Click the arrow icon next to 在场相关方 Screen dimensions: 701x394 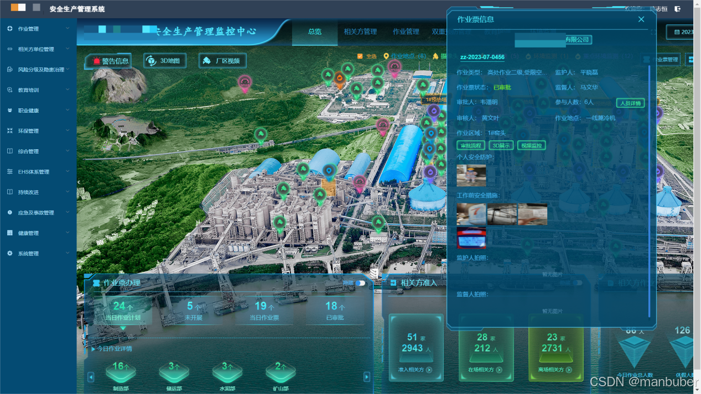point(499,370)
